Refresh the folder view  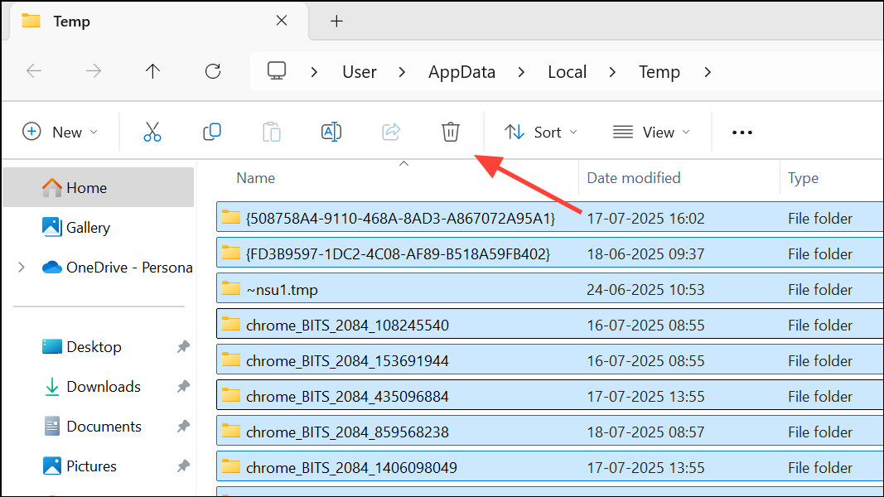click(212, 72)
